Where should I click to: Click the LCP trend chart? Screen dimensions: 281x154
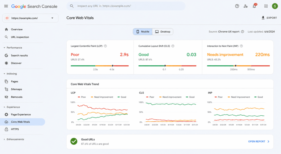(100, 113)
